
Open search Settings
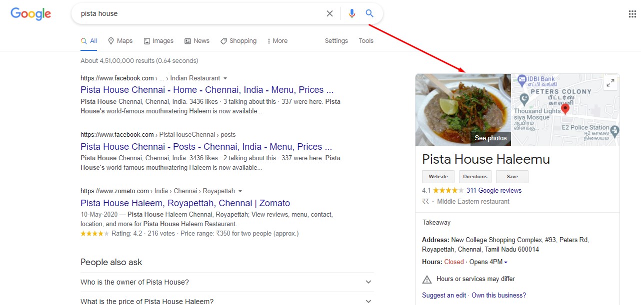click(x=336, y=41)
